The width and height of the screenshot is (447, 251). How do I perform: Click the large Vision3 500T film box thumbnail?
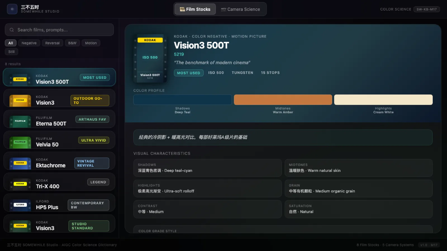[x=150, y=59]
